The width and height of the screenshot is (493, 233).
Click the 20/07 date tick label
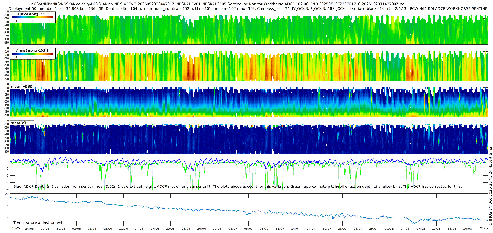(x=327, y=229)
